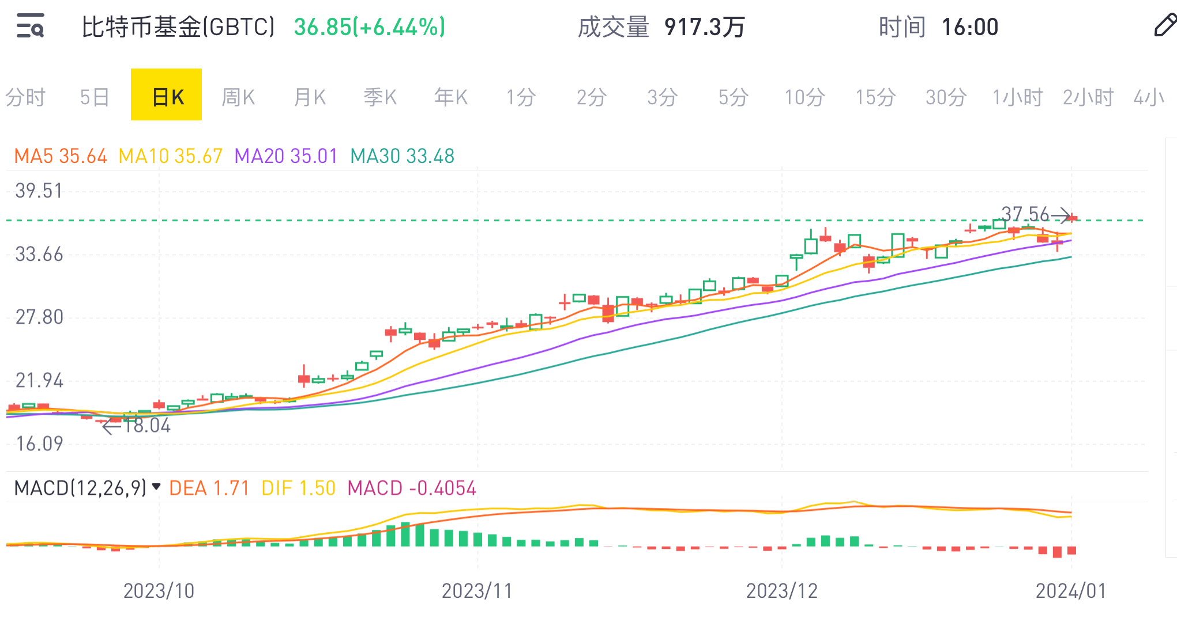
Task: Select the 1分 interval
Action: point(521,97)
